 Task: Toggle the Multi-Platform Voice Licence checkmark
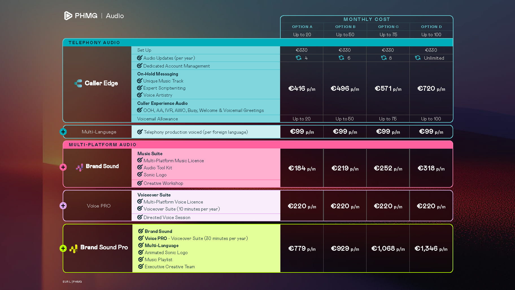140,202
